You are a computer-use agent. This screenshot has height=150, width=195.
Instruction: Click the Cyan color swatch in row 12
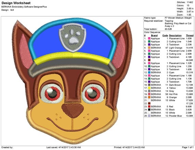tap(149, 72)
